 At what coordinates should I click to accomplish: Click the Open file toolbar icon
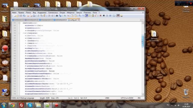coord(17,16)
